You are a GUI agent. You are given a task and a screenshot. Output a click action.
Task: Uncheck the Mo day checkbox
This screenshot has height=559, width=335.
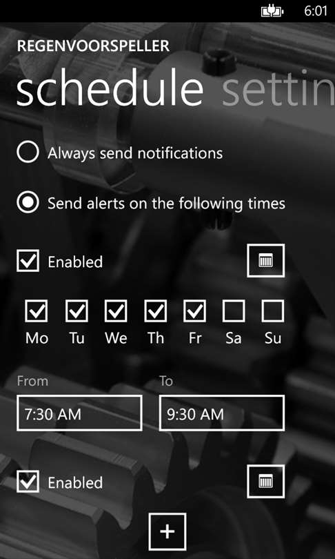(x=37, y=311)
